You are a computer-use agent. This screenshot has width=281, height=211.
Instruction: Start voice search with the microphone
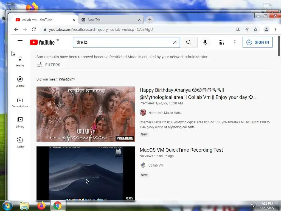point(205,42)
